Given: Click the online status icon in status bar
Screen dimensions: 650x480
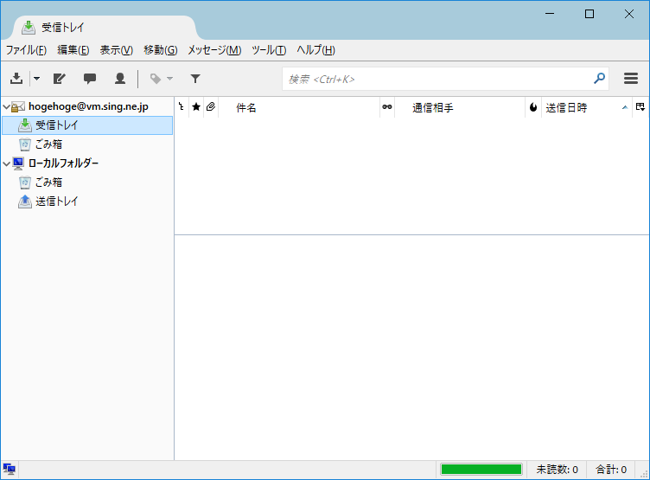Looking at the screenshot, I should pos(10,470).
